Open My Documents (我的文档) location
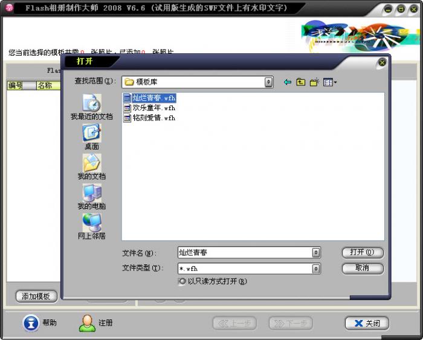The image size is (423, 340). click(92, 167)
